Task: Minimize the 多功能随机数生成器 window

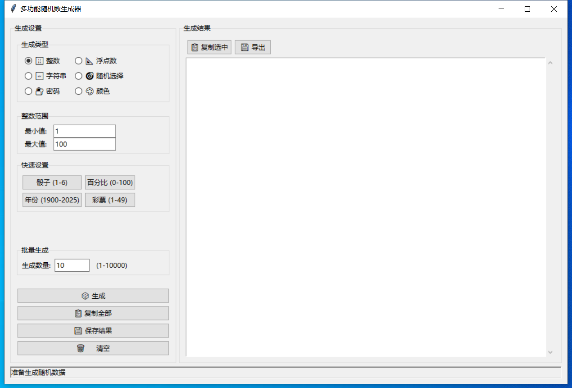Action: (501, 9)
